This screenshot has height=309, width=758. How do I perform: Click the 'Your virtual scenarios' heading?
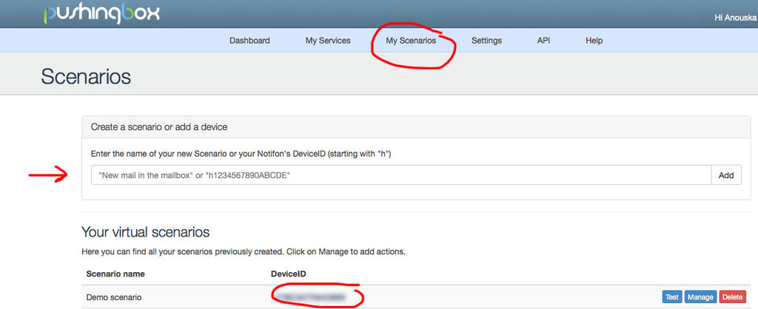145,232
